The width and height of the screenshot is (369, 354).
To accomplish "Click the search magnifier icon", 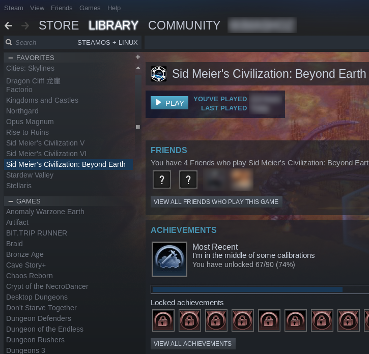I will pyautogui.click(x=9, y=42).
